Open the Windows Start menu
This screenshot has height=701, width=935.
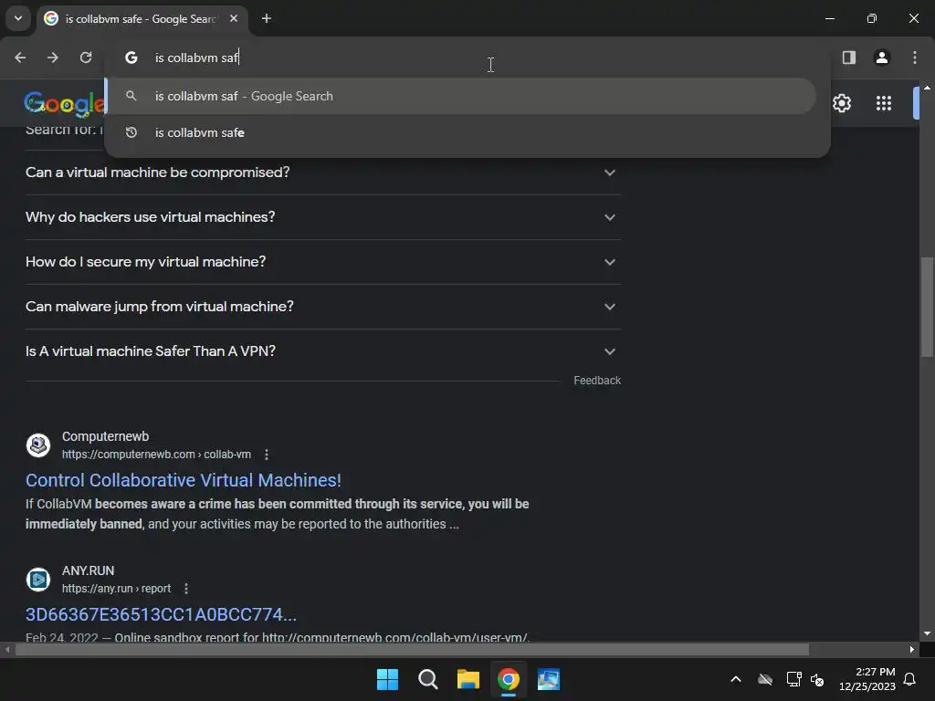click(x=387, y=679)
